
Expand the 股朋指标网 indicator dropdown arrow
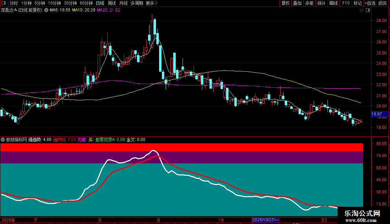(3, 140)
